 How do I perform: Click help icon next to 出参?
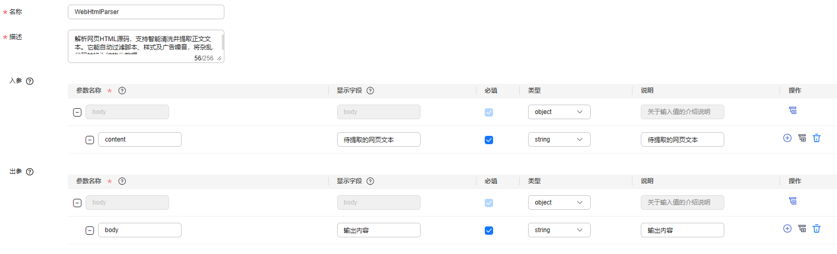click(30, 172)
